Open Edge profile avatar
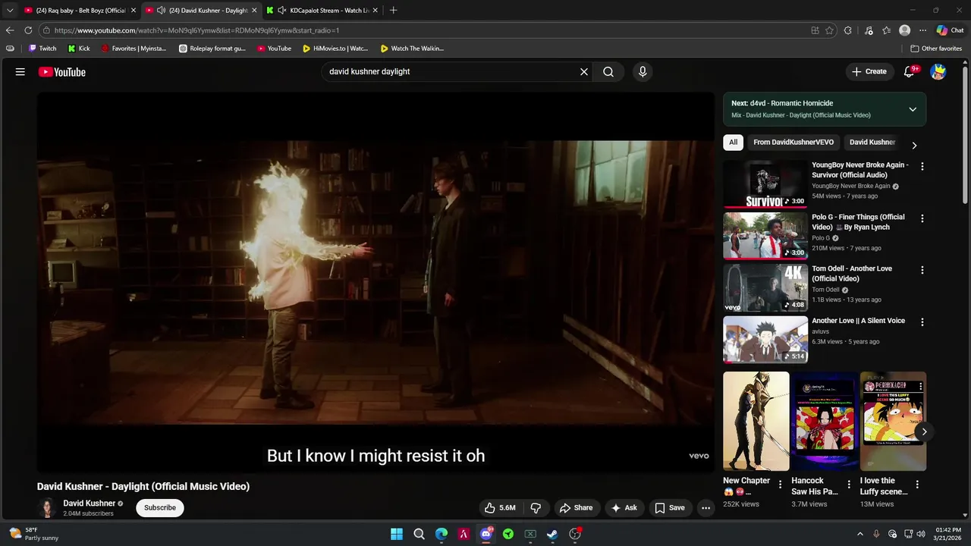Image resolution: width=971 pixels, height=546 pixels. [904, 30]
